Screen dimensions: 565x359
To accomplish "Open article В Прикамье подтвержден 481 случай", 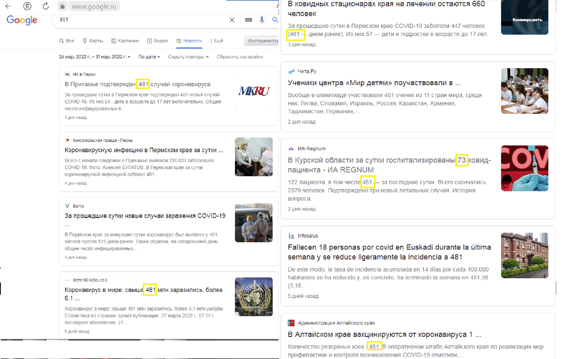I will [x=137, y=84].
